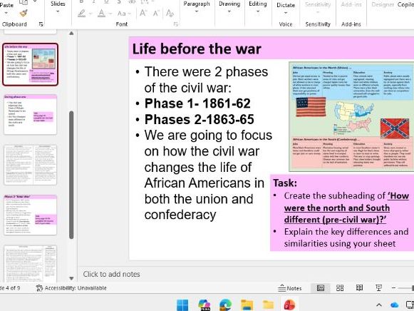Click the PowerPoint taskbar icon
This screenshot has width=414, height=311.
coord(289,305)
